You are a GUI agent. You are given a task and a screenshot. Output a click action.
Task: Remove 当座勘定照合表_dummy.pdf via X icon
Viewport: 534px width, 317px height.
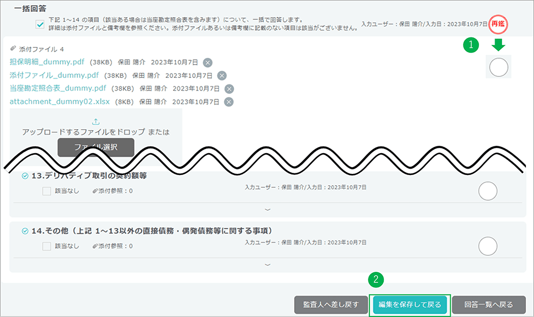[x=229, y=89]
